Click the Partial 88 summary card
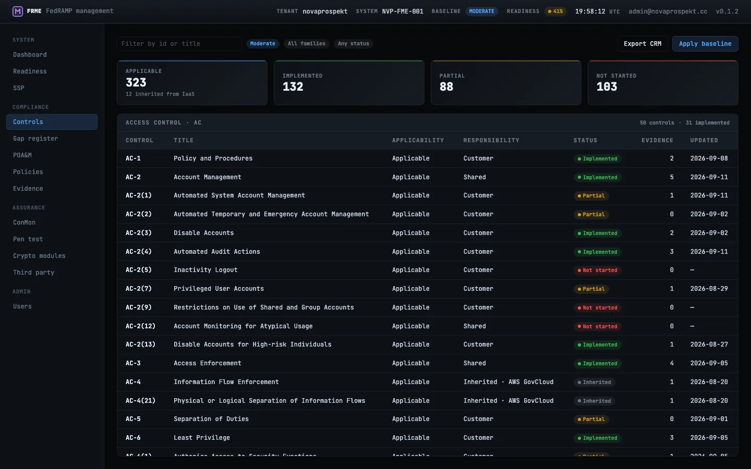 (x=506, y=83)
